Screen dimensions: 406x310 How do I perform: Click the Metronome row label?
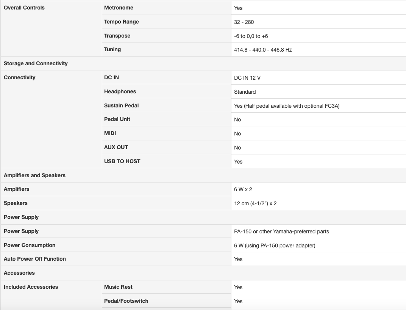click(x=119, y=8)
